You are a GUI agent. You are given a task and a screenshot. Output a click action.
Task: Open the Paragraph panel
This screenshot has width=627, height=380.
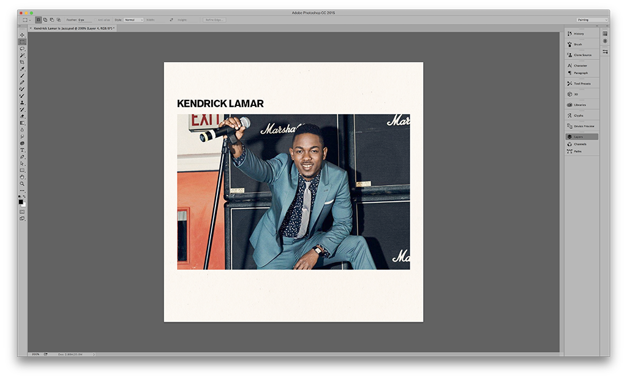582,73
